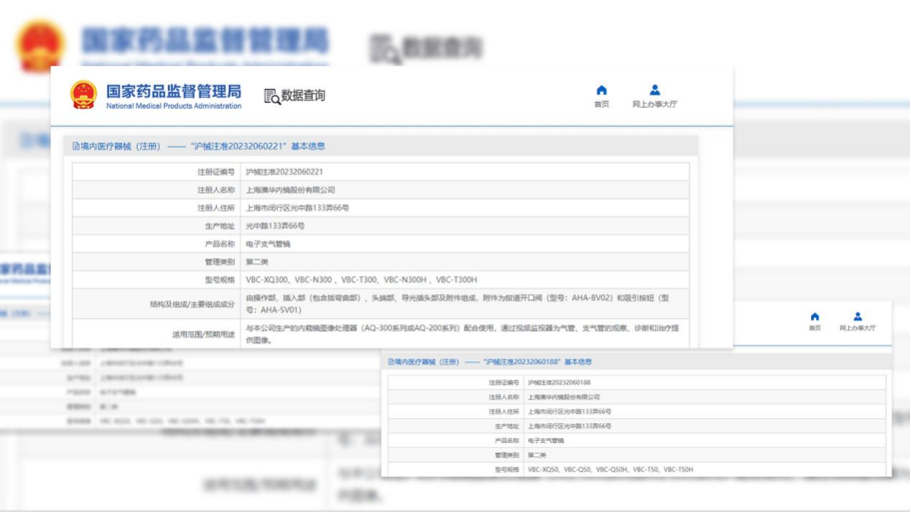
Task: Click the 数据查询 label in the front panel
Action: point(304,95)
